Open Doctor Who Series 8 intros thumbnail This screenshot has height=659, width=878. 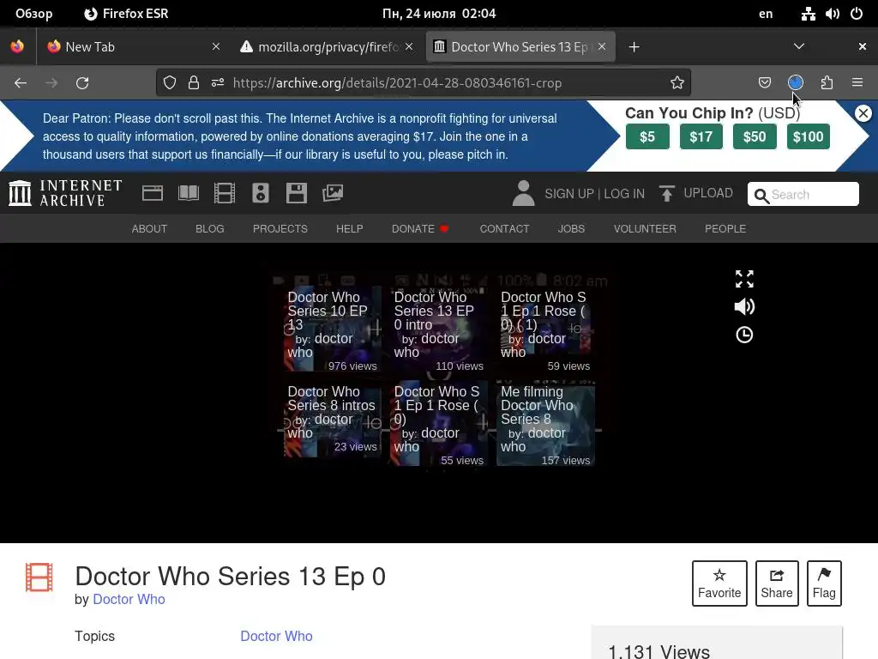point(332,420)
